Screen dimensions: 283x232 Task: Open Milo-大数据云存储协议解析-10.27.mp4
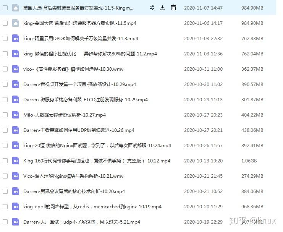(x=65, y=115)
